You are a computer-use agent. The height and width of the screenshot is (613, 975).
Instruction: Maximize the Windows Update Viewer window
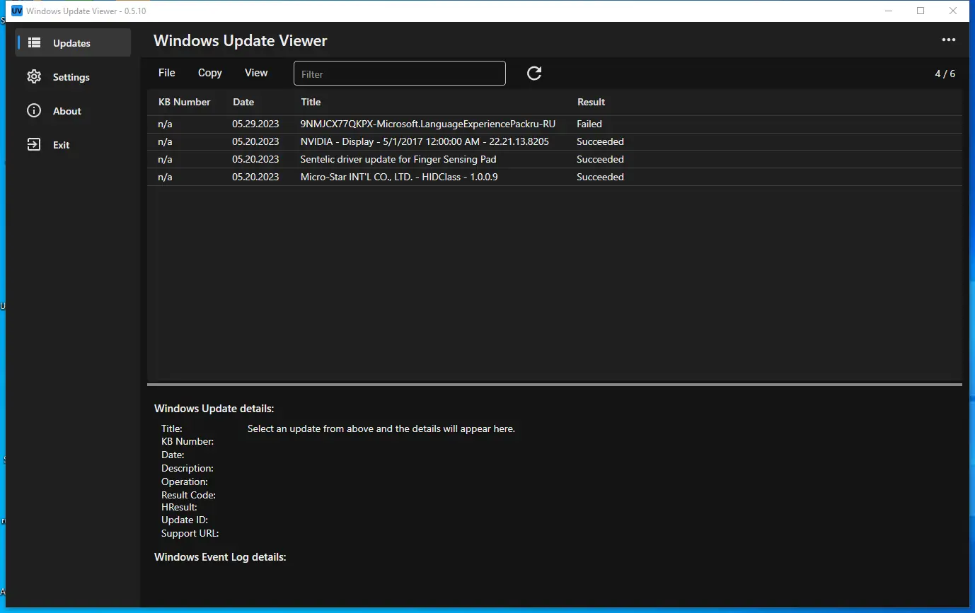[x=921, y=11]
